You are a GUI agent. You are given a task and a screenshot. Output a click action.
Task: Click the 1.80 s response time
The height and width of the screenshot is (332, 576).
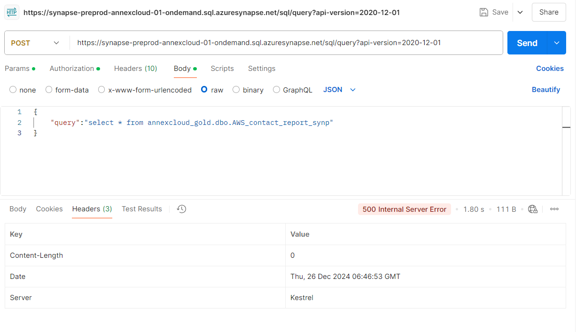coord(474,209)
